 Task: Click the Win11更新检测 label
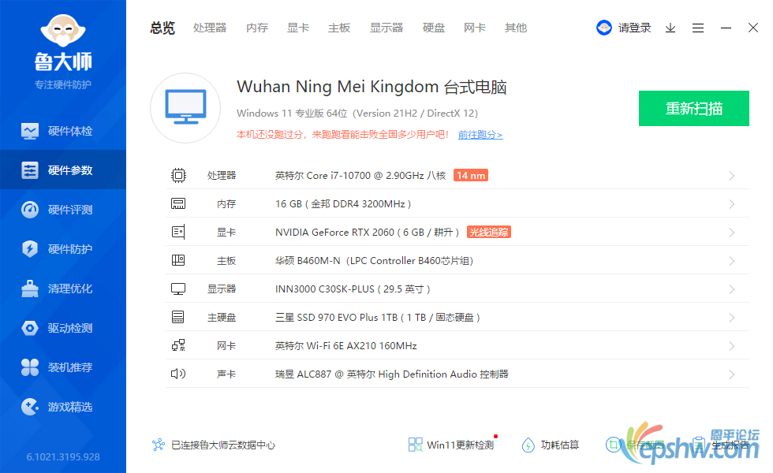[x=461, y=445]
